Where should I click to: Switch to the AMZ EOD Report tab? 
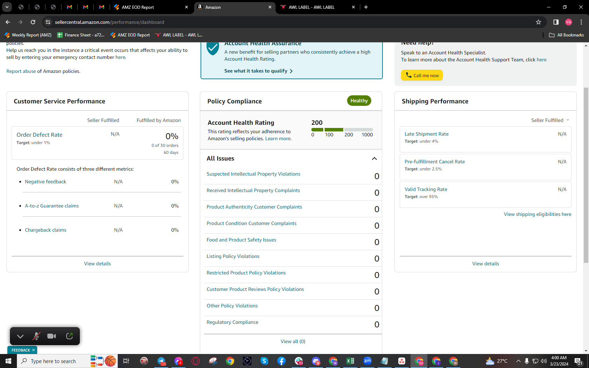(151, 7)
